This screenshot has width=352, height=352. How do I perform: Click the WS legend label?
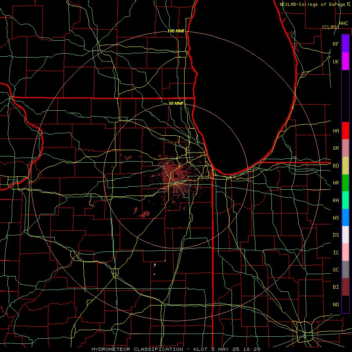[336, 218]
